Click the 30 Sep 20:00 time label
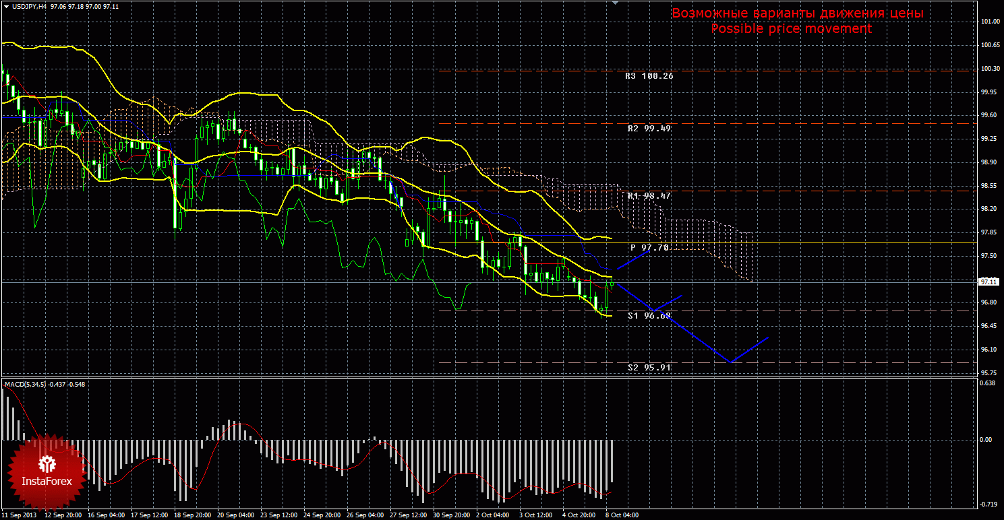Viewport: 1004px width, 520px height. click(452, 515)
